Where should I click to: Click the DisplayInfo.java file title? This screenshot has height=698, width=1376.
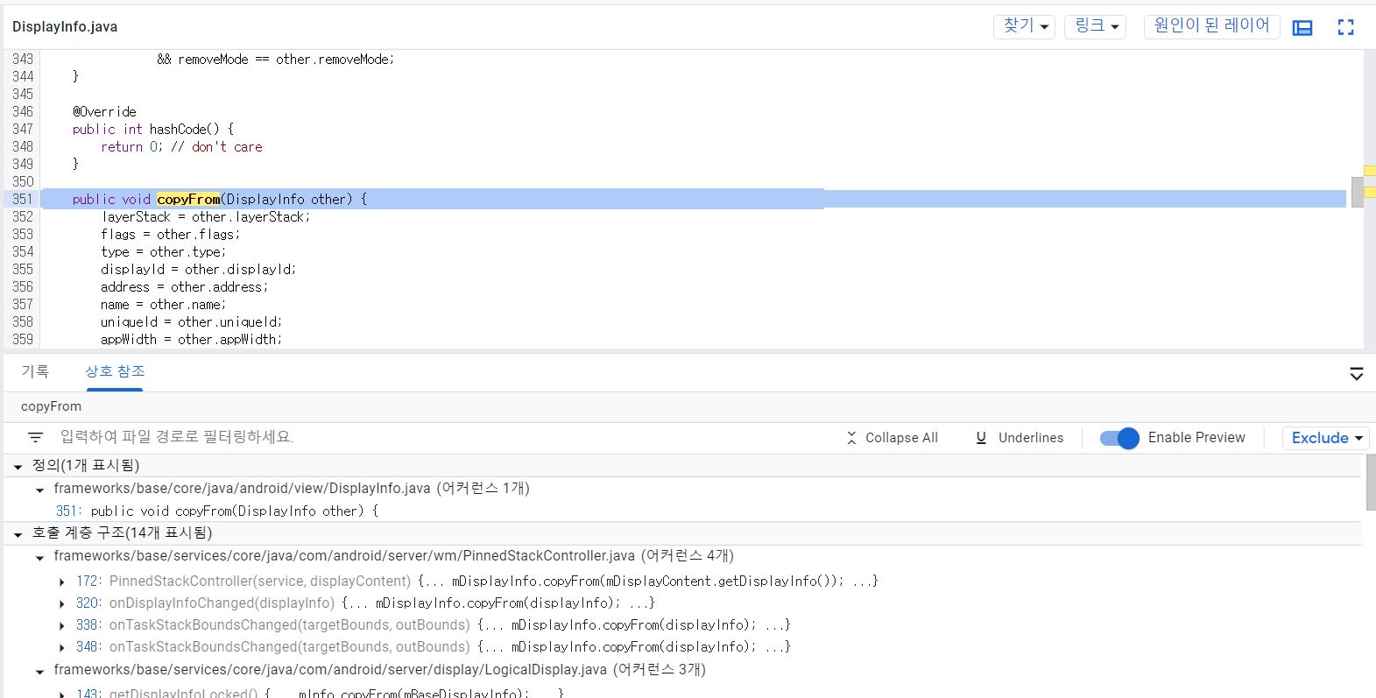tap(65, 27)
